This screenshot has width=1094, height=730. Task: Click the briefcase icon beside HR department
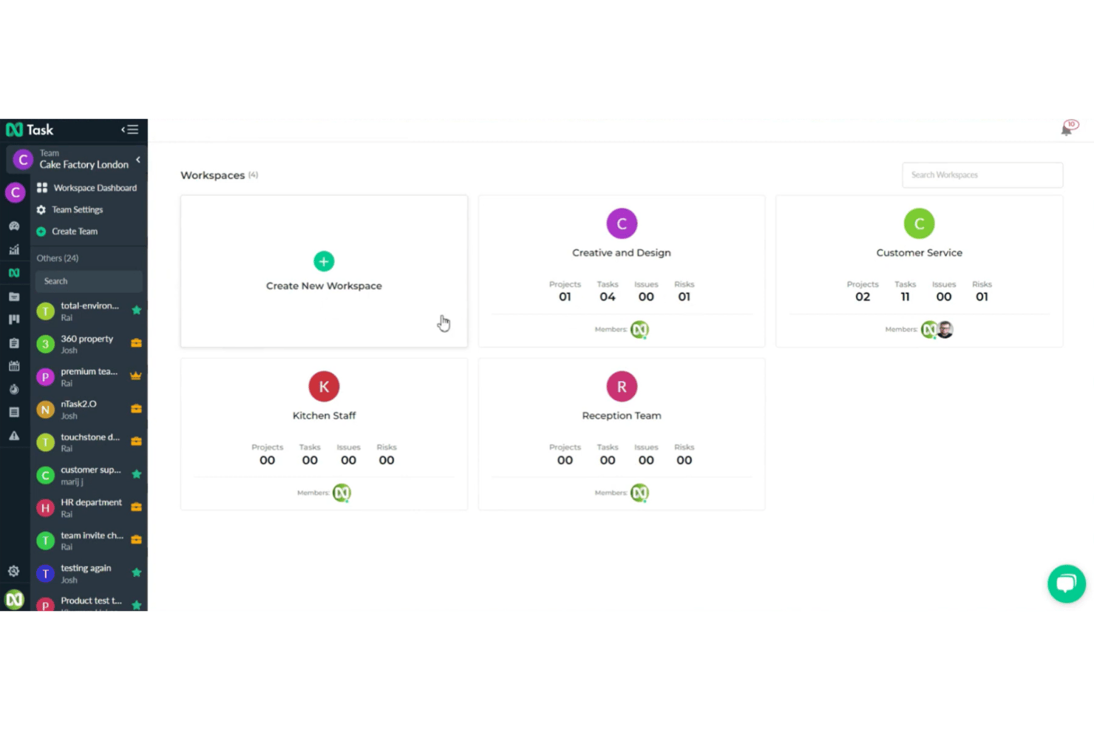136,507
